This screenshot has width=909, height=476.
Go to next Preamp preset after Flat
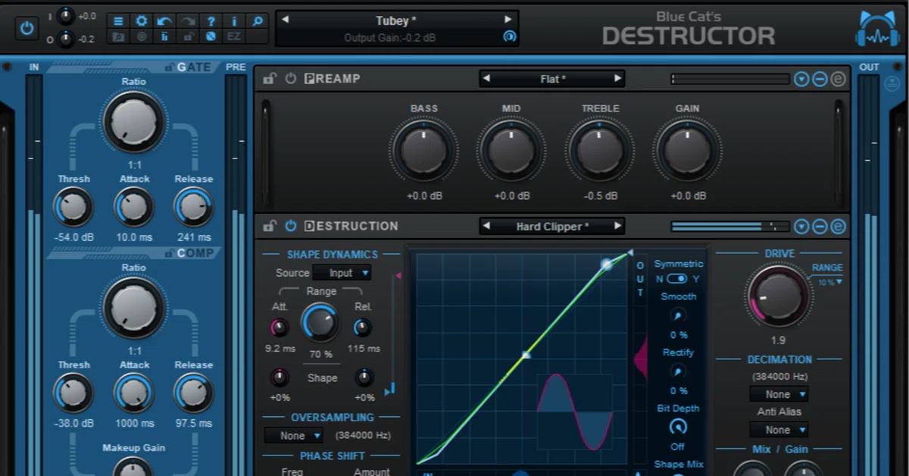pos(617,78)
